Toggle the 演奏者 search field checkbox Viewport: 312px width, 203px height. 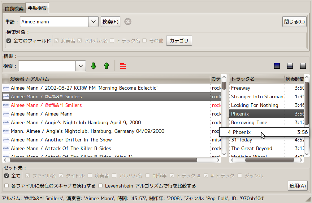[56, 41]
